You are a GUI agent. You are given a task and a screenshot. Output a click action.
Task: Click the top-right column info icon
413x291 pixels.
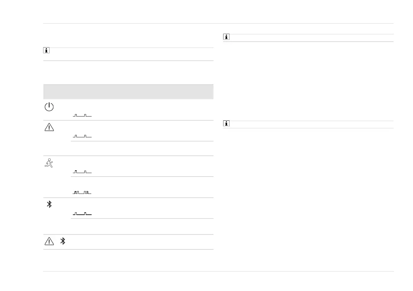point(226,37)
